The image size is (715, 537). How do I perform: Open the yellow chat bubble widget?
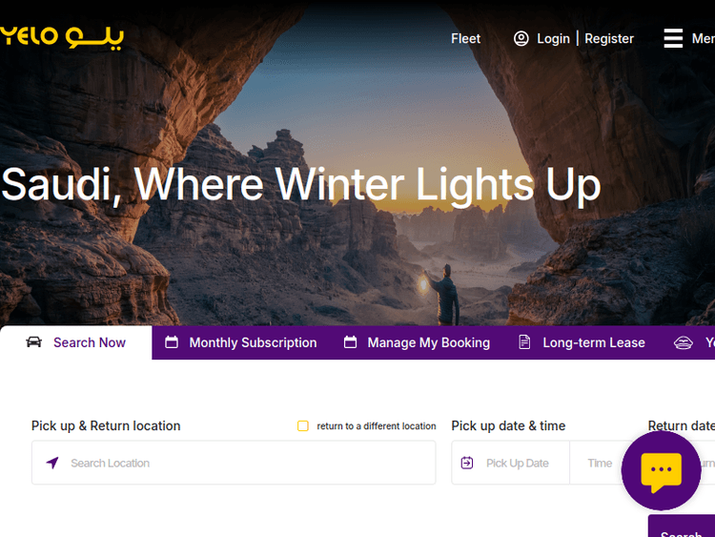click(661, 470)
